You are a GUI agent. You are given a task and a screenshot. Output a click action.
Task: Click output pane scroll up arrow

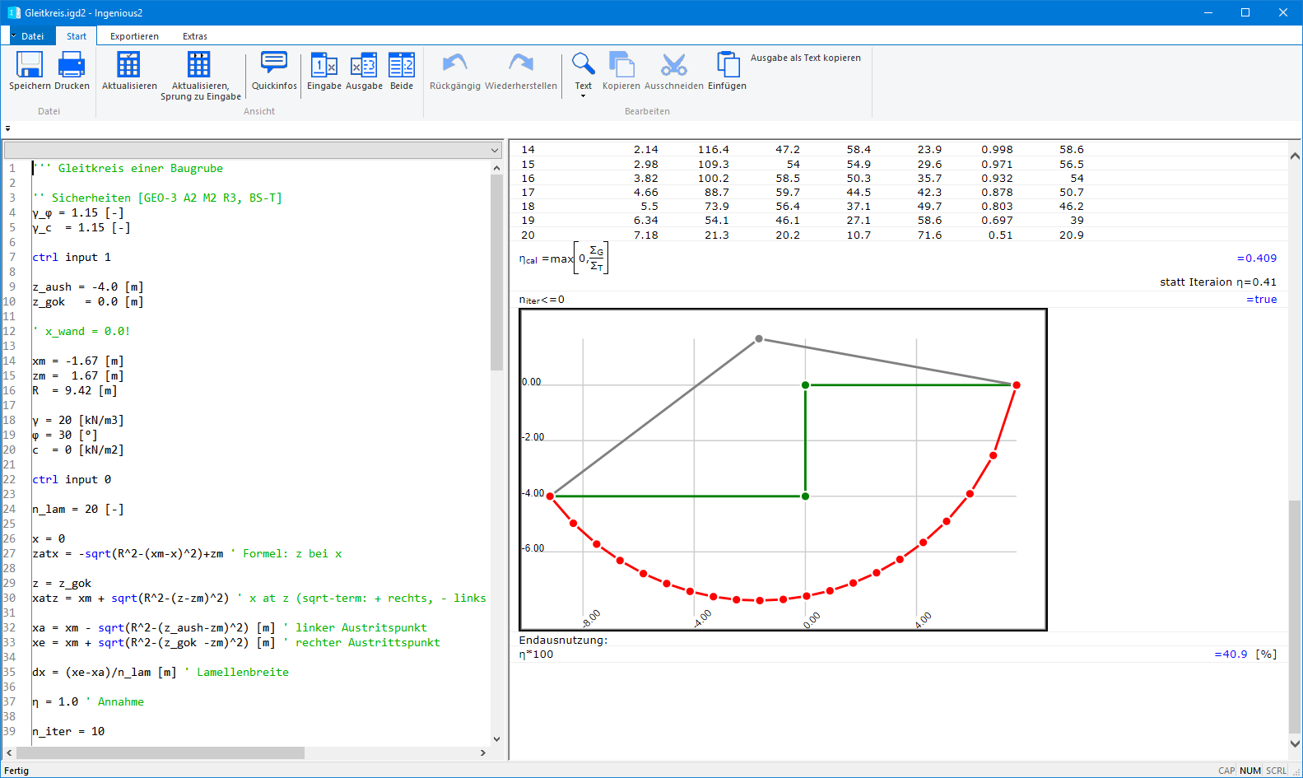(x=1295, y=156)
